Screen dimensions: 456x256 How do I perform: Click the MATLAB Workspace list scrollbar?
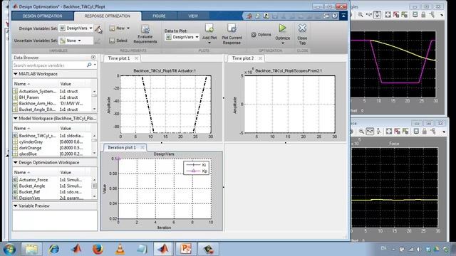click(94, 100)
